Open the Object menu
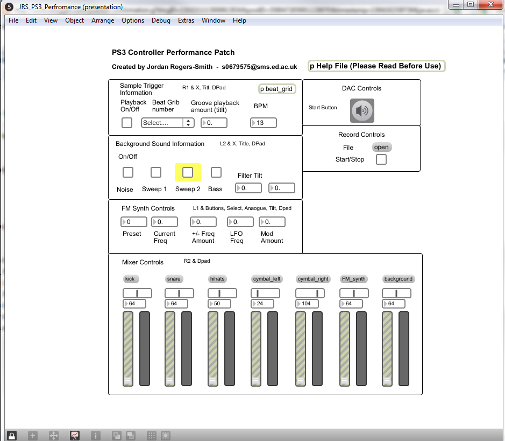Image resolution: width=505 pixels, height=441 pixels. (74, 20)
